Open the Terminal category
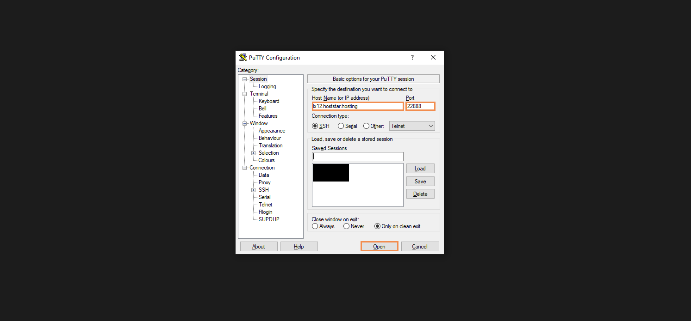Screen dimensions: 691x321 click(259, 94)
